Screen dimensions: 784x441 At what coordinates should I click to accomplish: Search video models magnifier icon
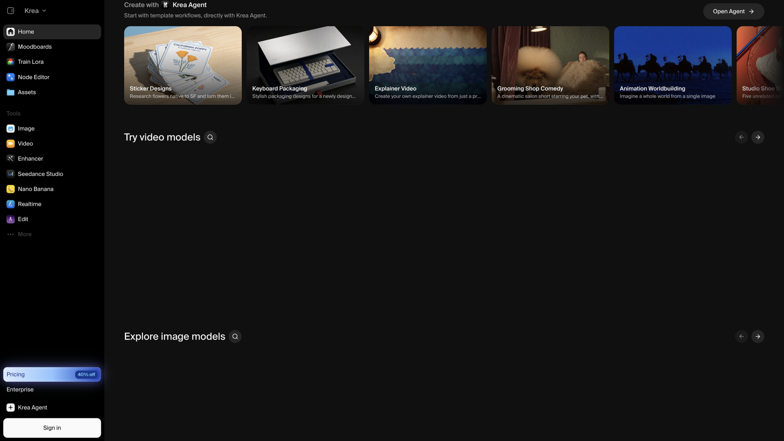(210, 137)
